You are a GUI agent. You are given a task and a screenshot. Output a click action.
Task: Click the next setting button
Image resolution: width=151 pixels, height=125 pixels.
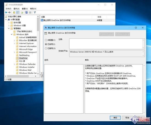point(122,34)
